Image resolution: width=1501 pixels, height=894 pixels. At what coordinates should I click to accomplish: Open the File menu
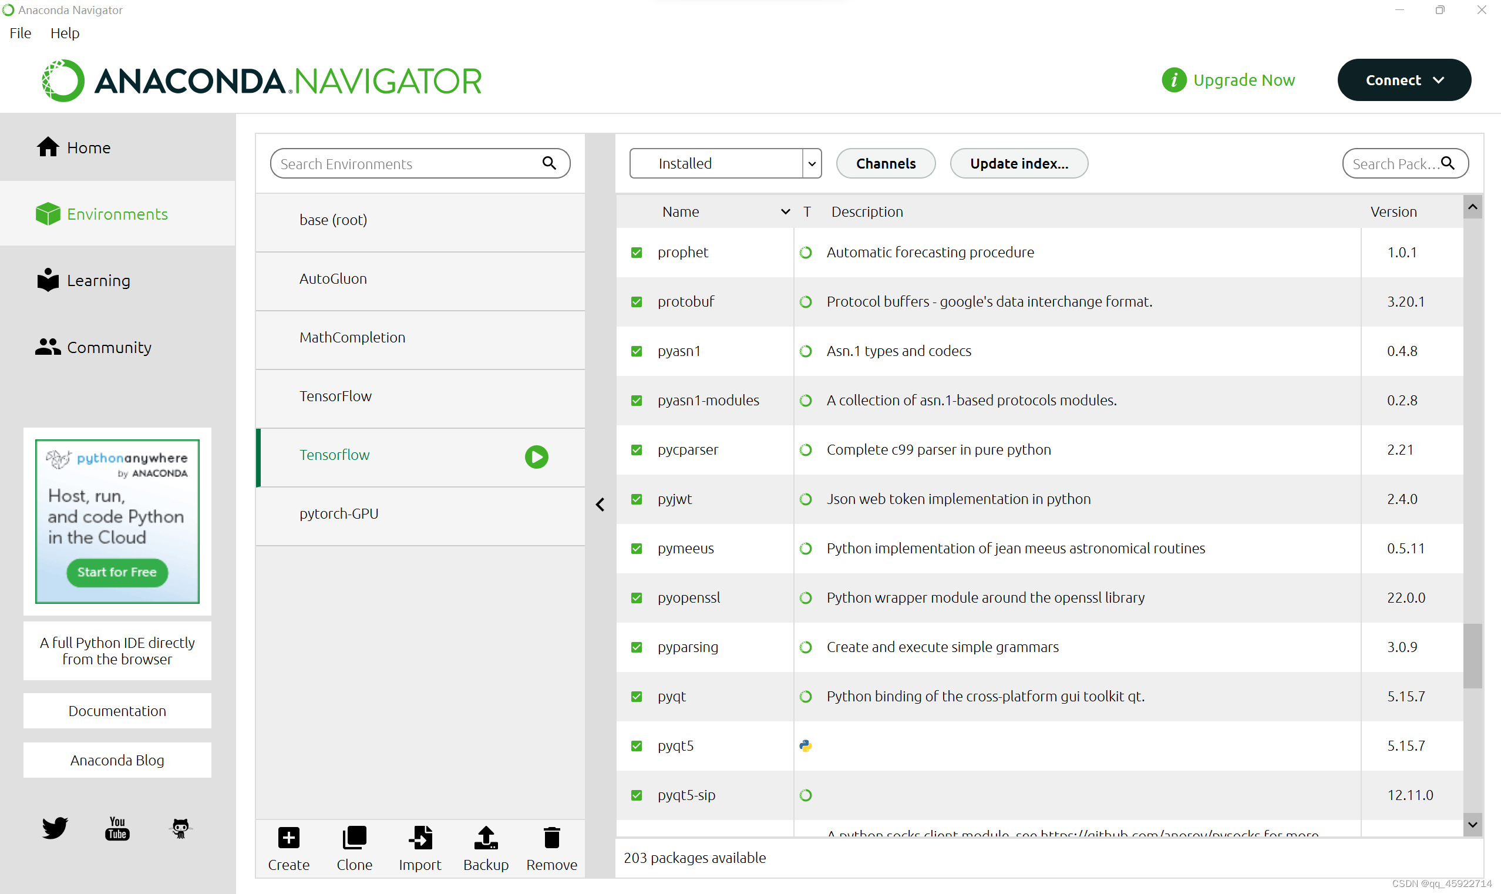(21, 33)
